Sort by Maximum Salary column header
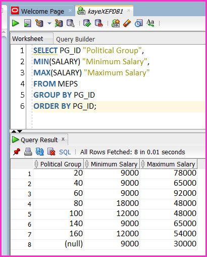Image resolution: width=207 pixels, height=257 pixels. (169, 164)
